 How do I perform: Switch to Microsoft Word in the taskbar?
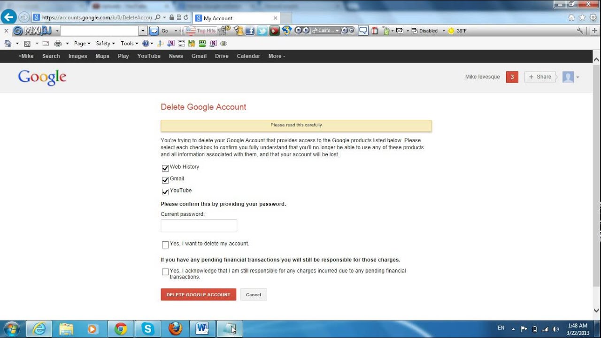click(x=202, y=329)
